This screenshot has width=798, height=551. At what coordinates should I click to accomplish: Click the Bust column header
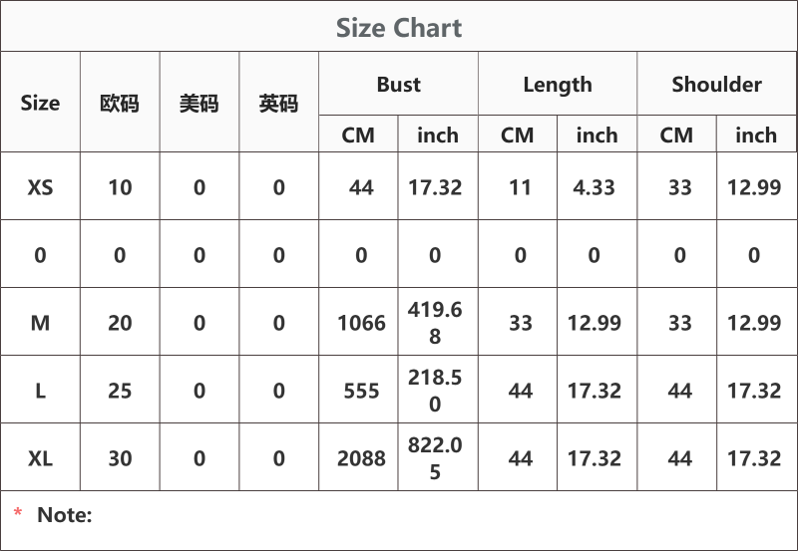[398, 84]
